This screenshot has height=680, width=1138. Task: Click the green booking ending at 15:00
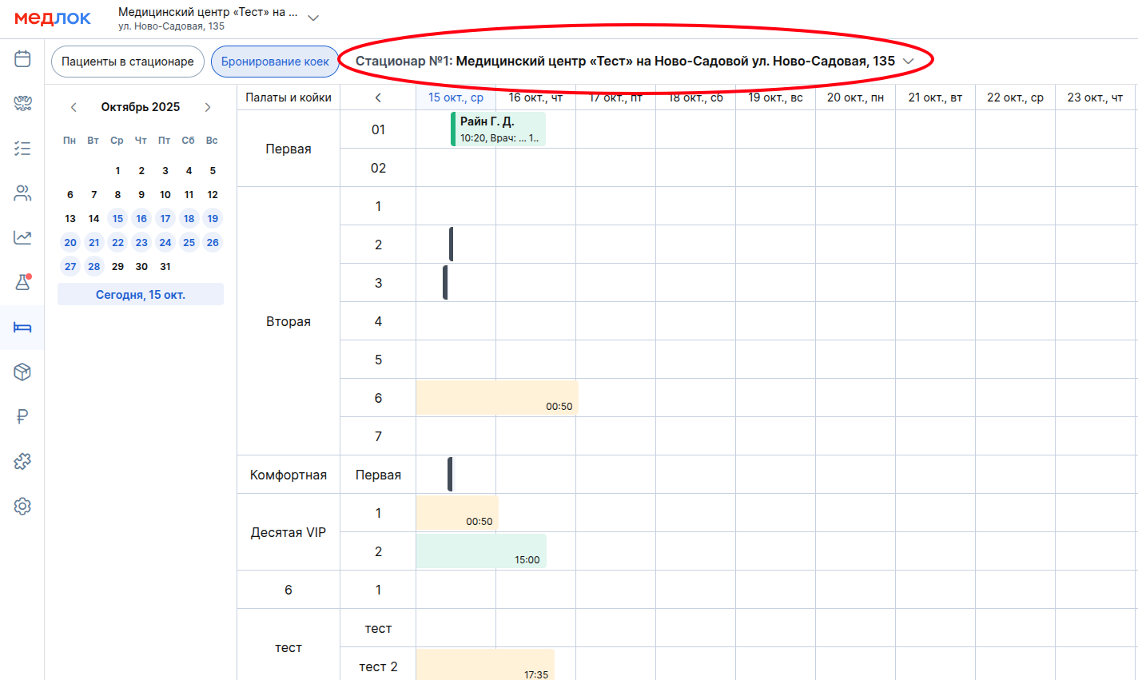(480, 551)
